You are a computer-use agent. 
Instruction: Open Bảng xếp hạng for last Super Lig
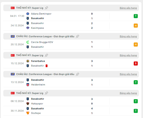(x=128, y=93)
